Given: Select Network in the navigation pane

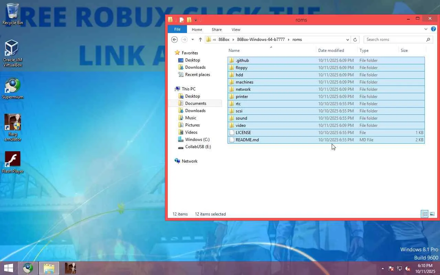Looking at the screenshot, I should pos(189,161).
